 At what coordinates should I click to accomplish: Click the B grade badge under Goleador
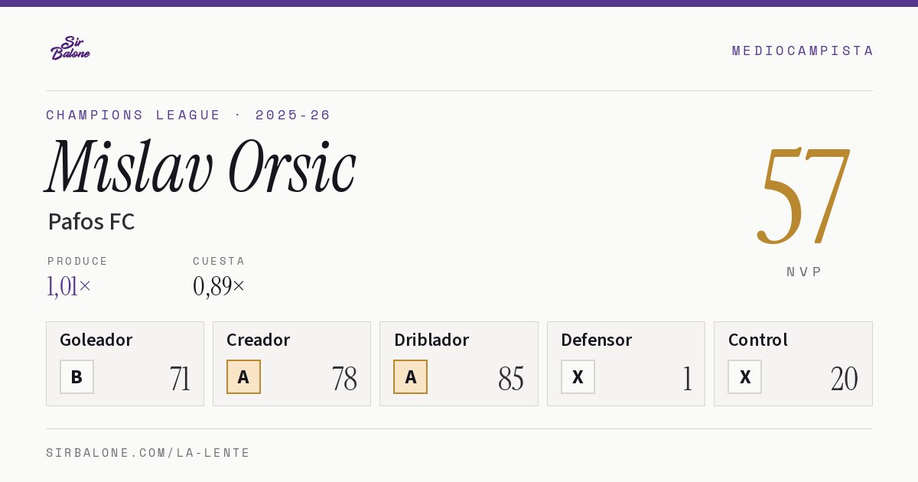(76, 376)
